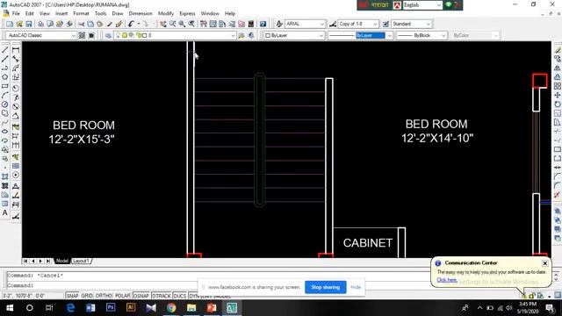Open the ByBlock lineweight dropdown
The height and width of the screenshot is (316, 562).
pos(443,35)
